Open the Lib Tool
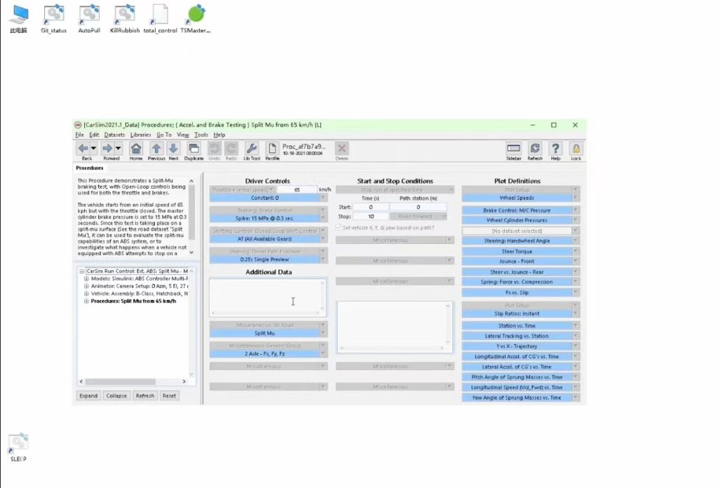 252,149
